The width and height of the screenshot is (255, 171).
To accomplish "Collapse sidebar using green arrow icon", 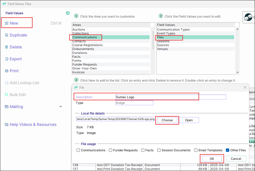I will pyautogui.click(x=68, y=13).
